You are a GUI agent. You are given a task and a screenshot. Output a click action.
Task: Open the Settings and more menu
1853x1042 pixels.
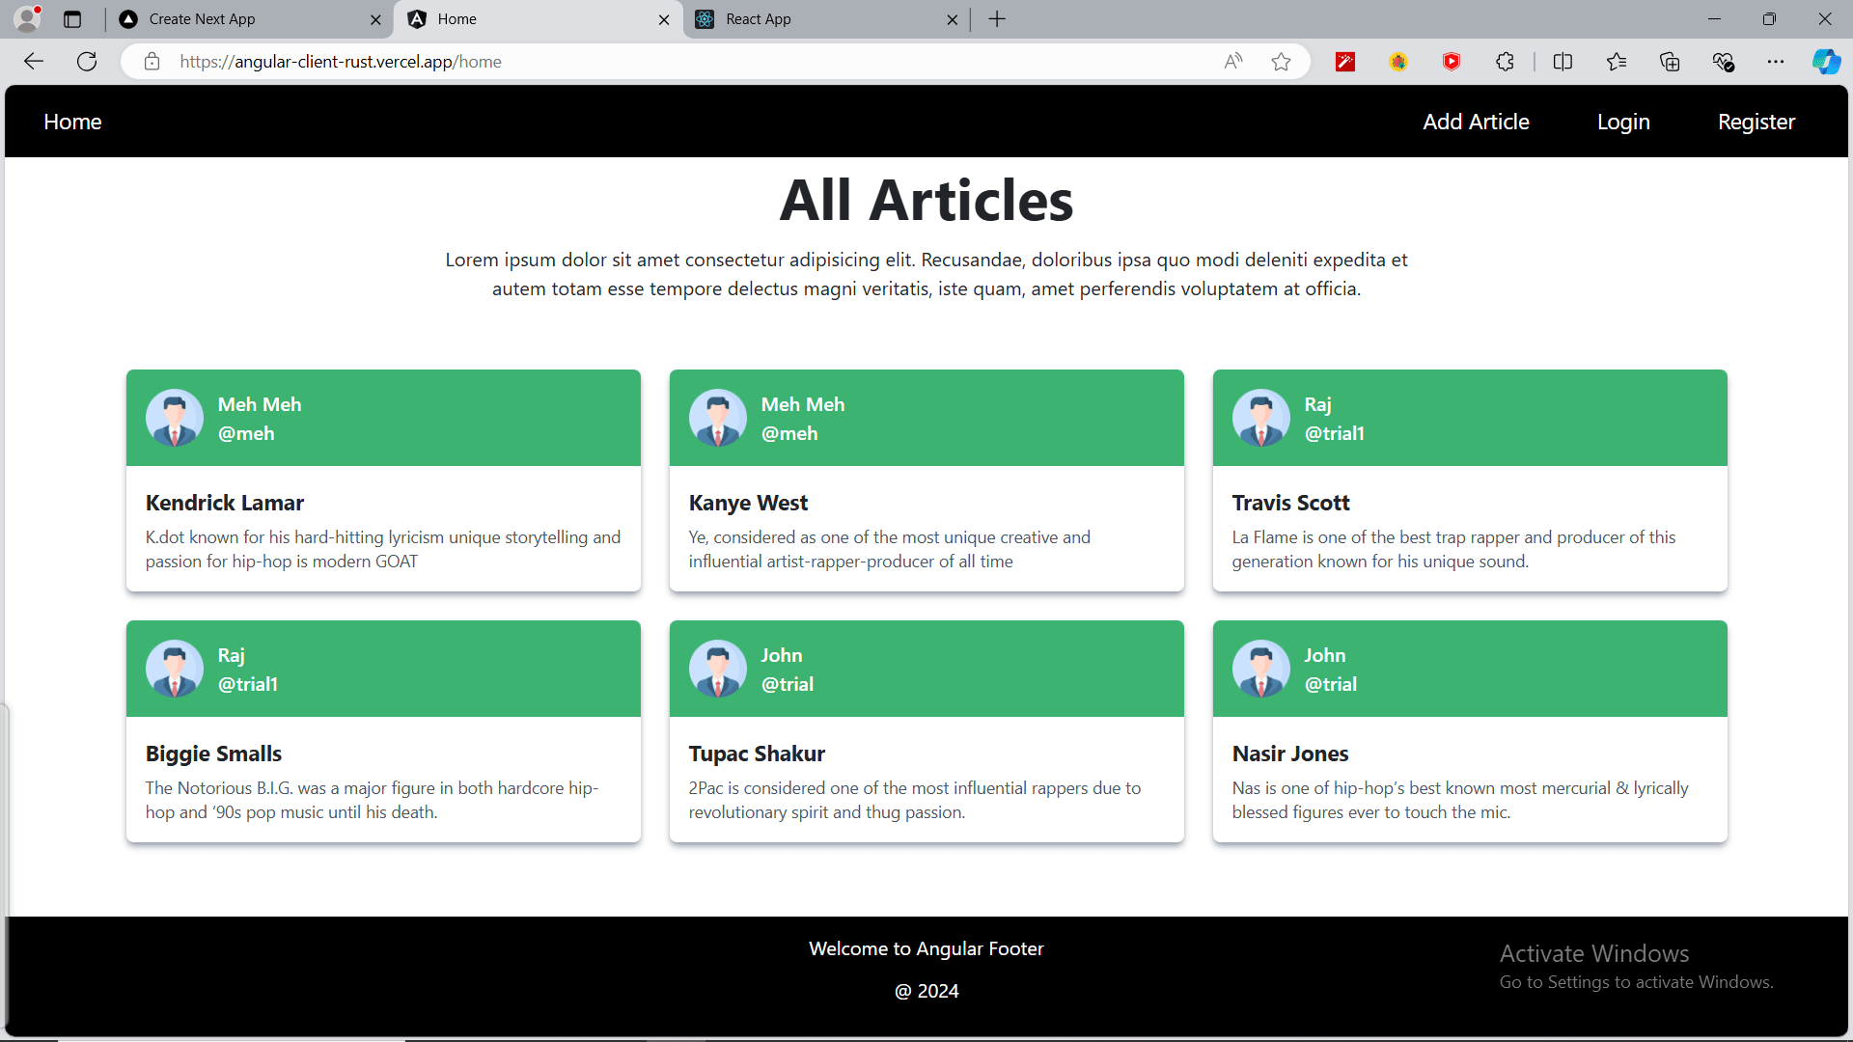1776,62
